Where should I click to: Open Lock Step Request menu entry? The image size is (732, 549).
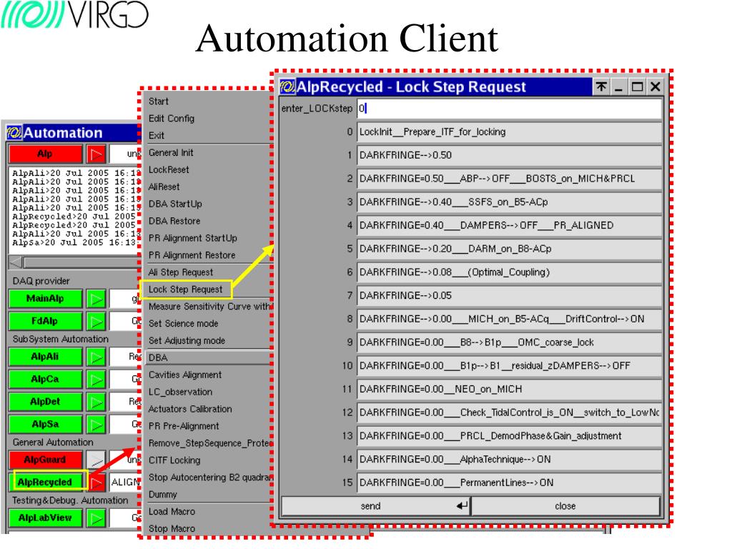(x=186, y=290)
